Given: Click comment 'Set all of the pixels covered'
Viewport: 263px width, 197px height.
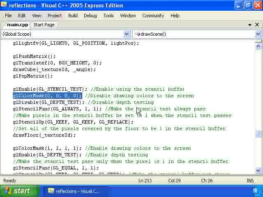Looking at the screenshot, I should tap(120, 128).
